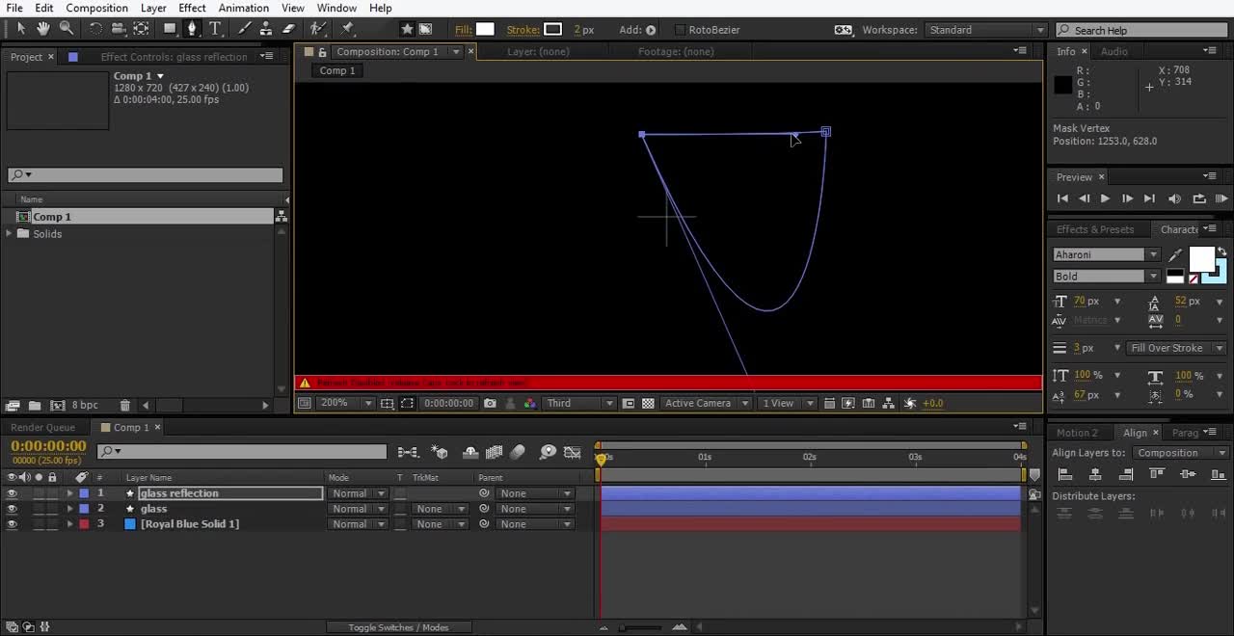This screenshot has width=1234, height=636.
Task: Select the Brush tool
Action: pos(245,29)
